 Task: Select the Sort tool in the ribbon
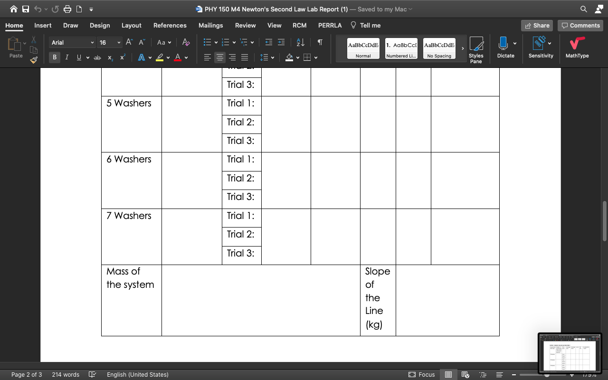(300, 42)
